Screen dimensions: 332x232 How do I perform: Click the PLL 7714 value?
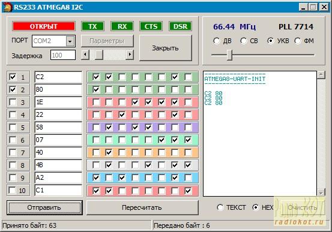296,26
